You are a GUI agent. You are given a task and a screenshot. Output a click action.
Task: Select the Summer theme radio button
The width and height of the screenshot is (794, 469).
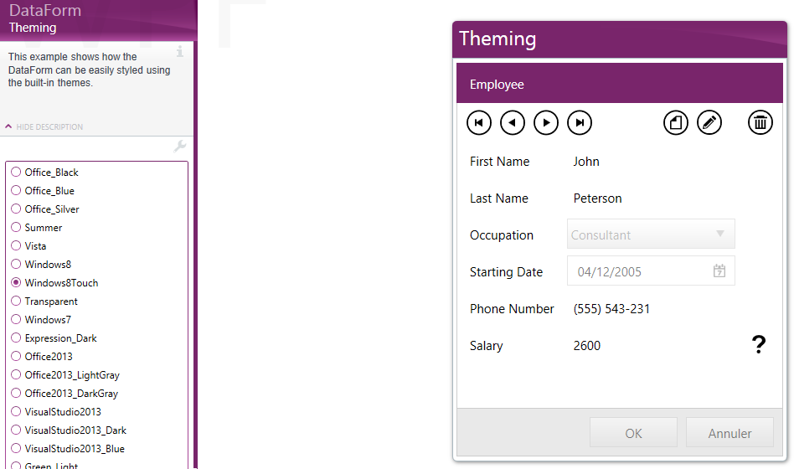pyautogui.click(x=16, y=227)
